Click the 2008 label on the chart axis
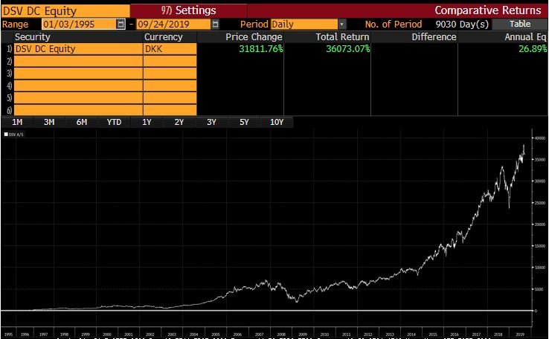549x339 pixels. [x=280, y=335]
